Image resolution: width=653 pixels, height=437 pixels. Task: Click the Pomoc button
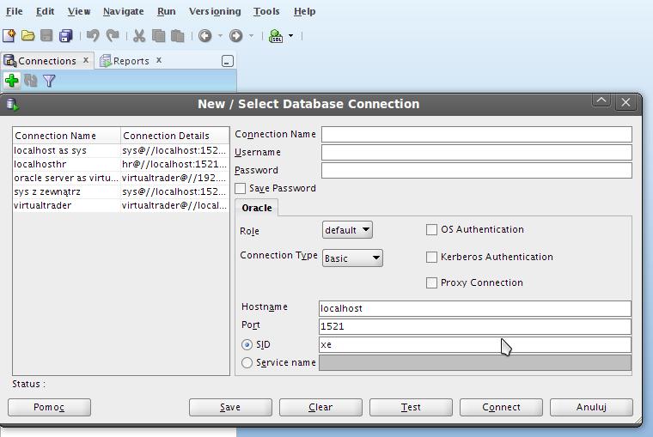tap(49, 407)
